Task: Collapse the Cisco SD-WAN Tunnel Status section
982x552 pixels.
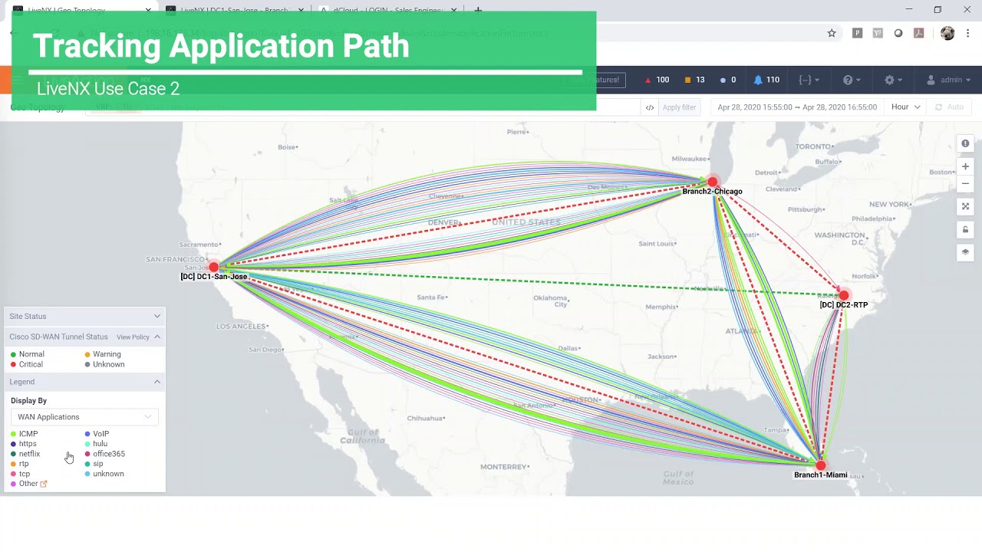Action: click(157, 337)
